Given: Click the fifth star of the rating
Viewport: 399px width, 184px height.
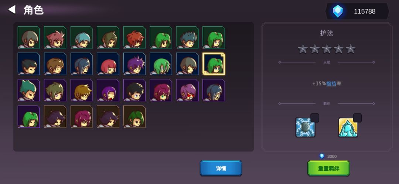Looking at the screenshot, I should (x=350, y=49).
